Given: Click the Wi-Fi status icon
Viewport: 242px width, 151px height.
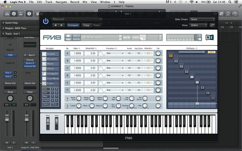Looking at the screenshot, I should click(191, 2).
